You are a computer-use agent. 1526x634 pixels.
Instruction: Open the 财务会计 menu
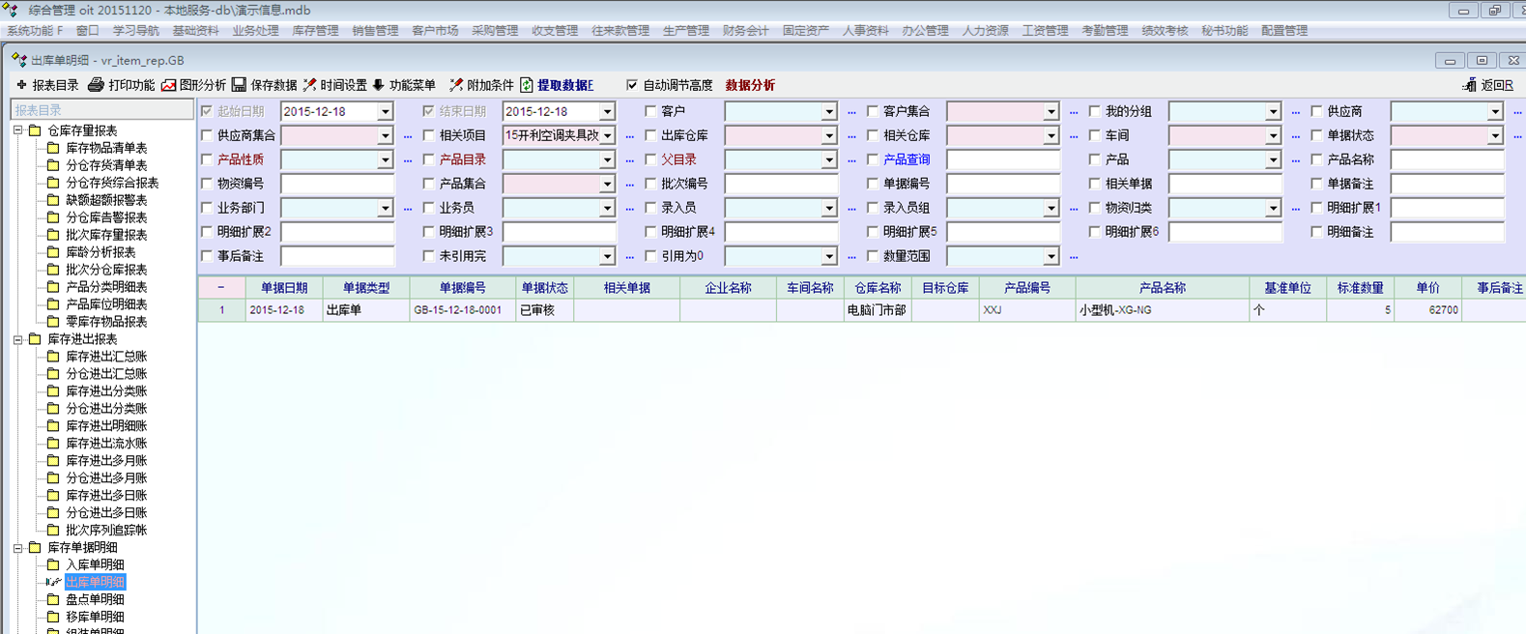tap(745, 31)
